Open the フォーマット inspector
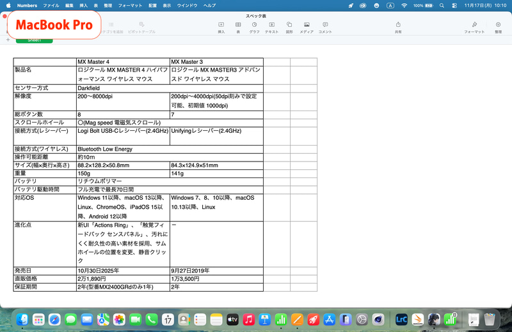Screen dimensions: 512x332 coord(474,27)
